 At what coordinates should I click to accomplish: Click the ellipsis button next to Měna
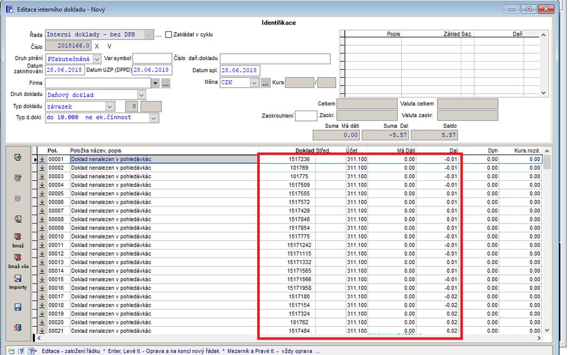[265, 83]
